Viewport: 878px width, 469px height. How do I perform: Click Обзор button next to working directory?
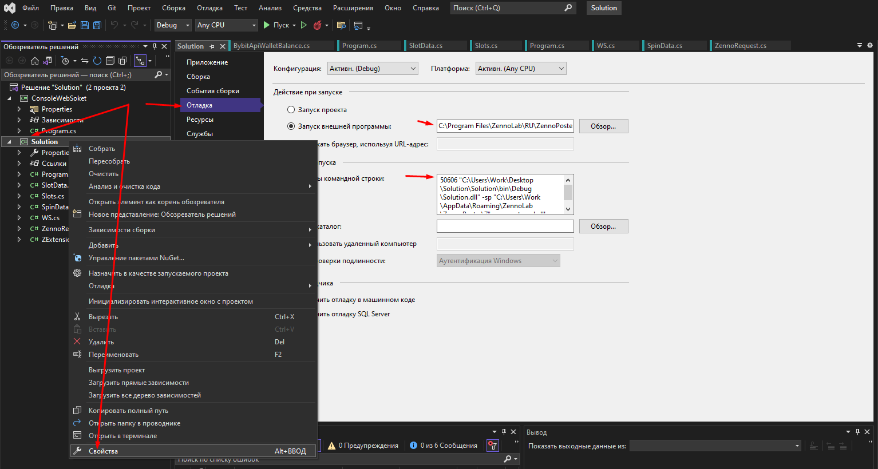(x=603, y=226)
